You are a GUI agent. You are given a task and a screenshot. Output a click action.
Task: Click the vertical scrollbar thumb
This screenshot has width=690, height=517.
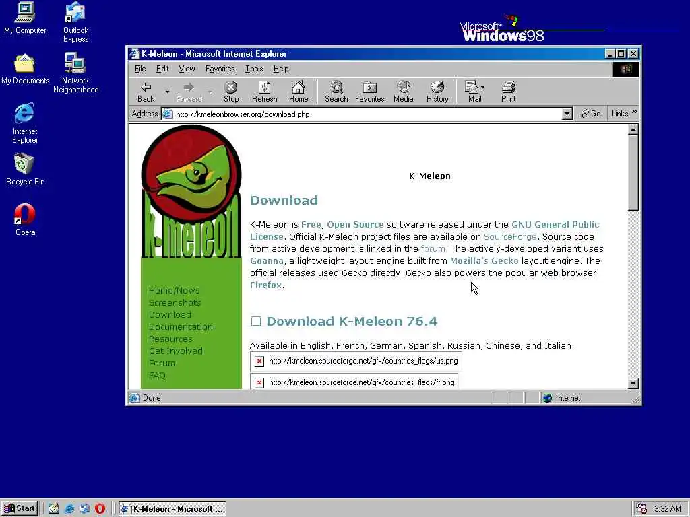pos(633,172)
